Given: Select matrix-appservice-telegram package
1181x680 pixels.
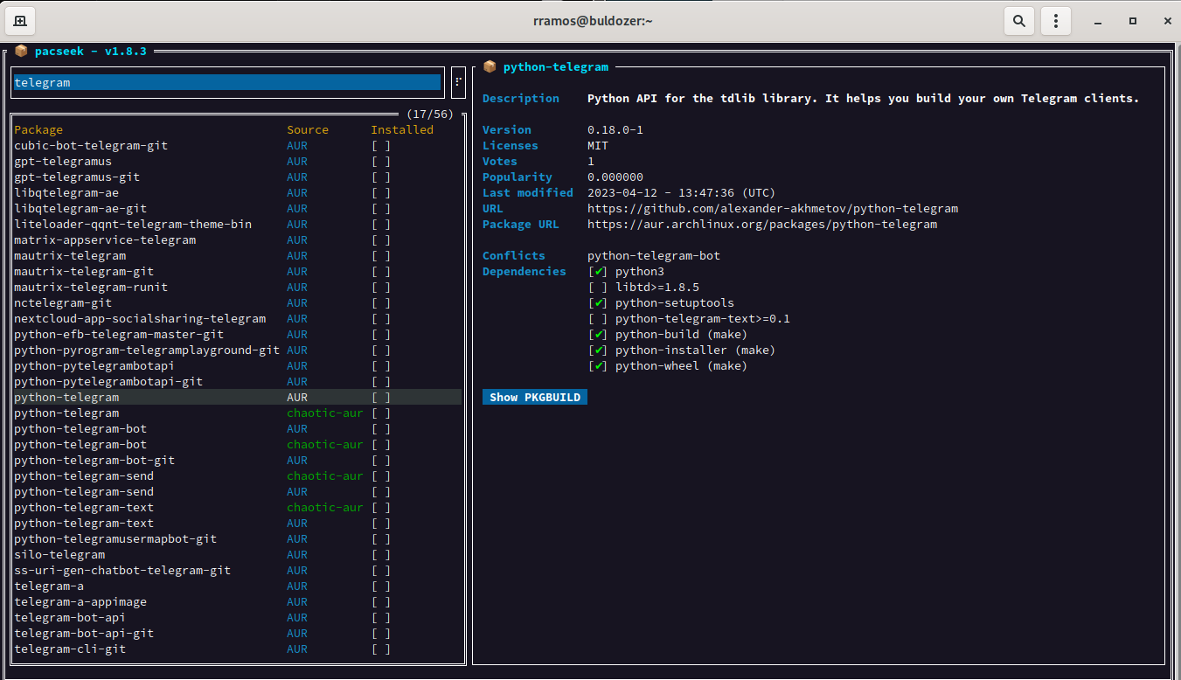Looking at the screenshot, I should 238,239.
